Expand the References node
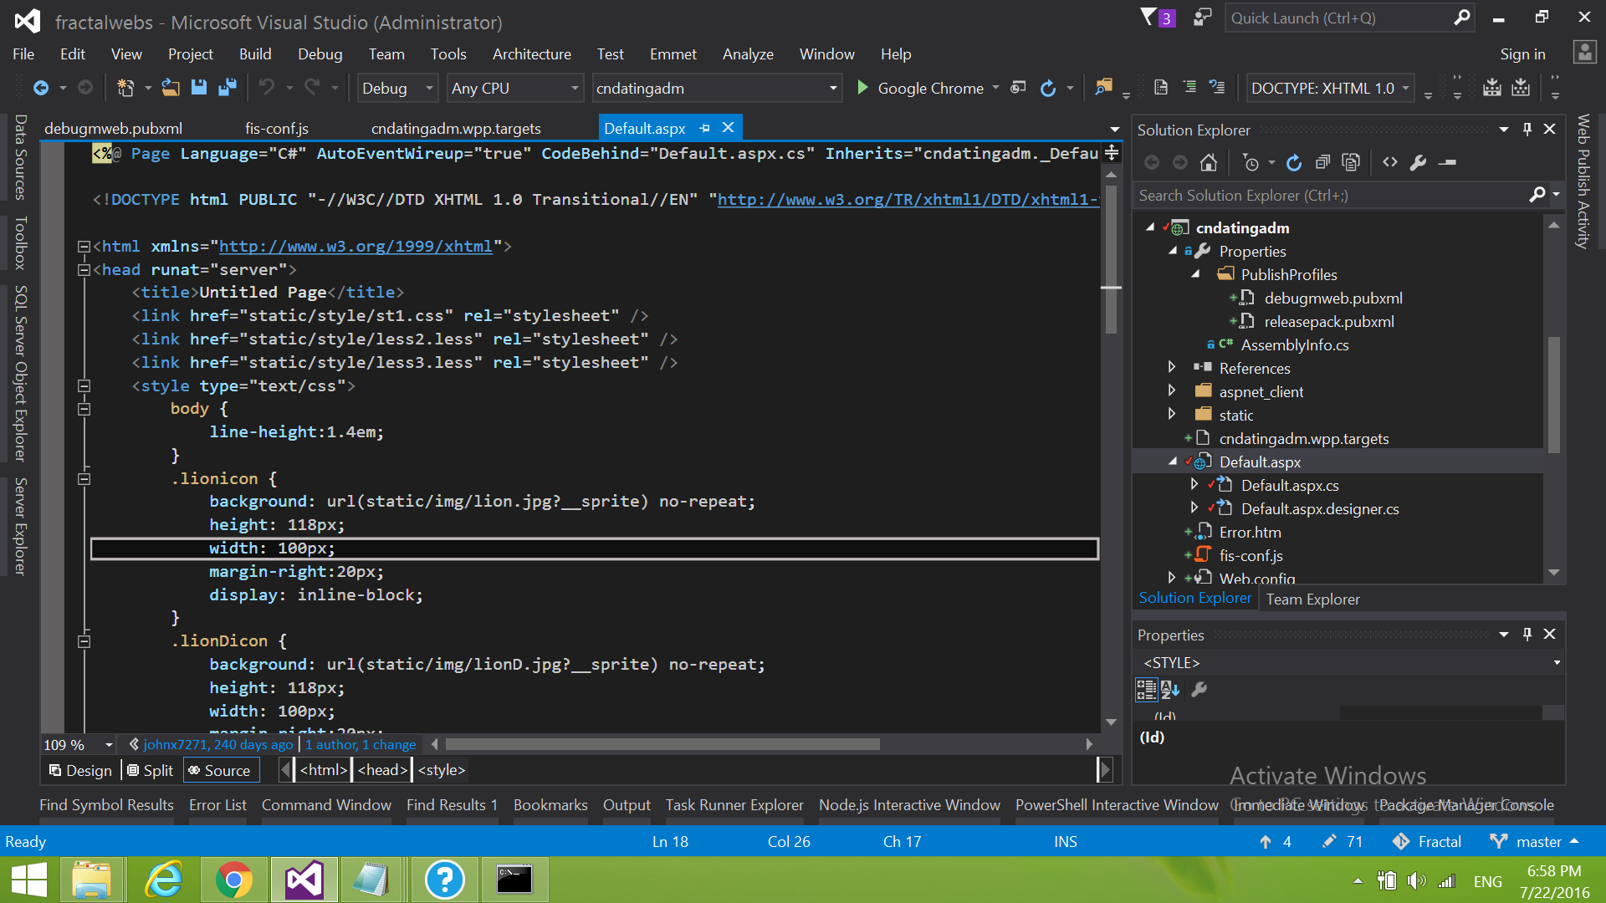This screenshot has width=1606, height=903. point(1173,367)
